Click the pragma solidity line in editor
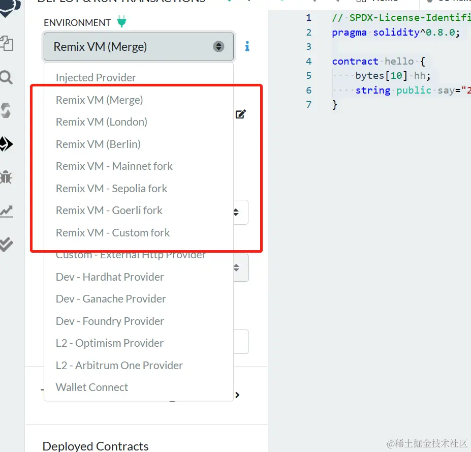471x452 pixels. point(396,32)
